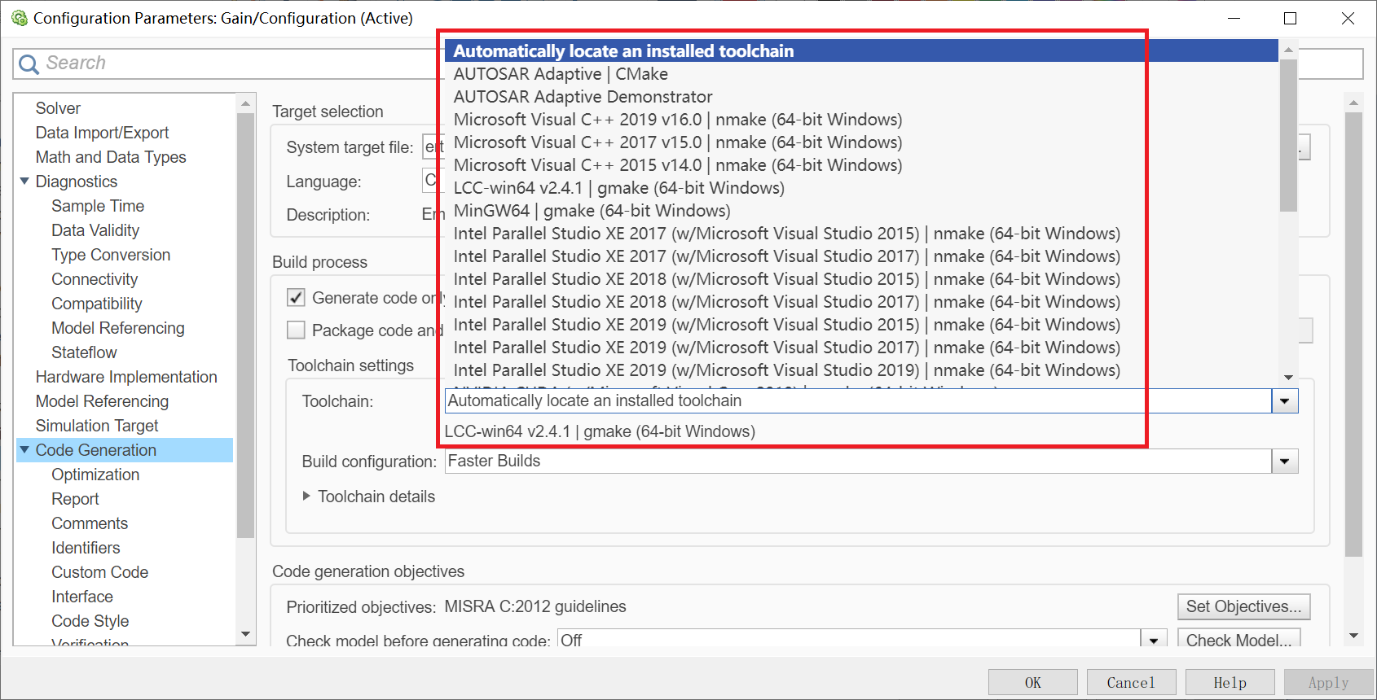Select Optimization under Code Generation

point(95,475)
